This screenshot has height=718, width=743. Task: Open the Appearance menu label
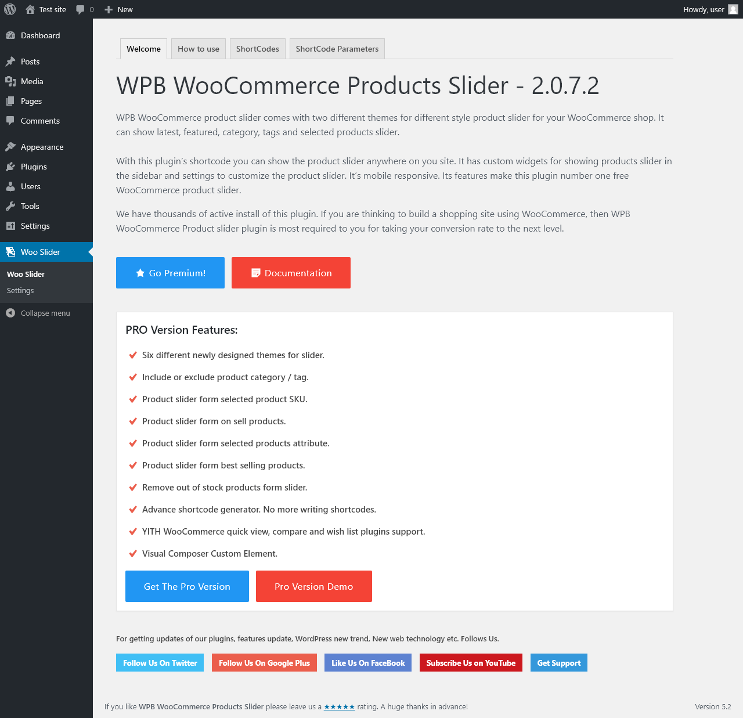[42, 147]
